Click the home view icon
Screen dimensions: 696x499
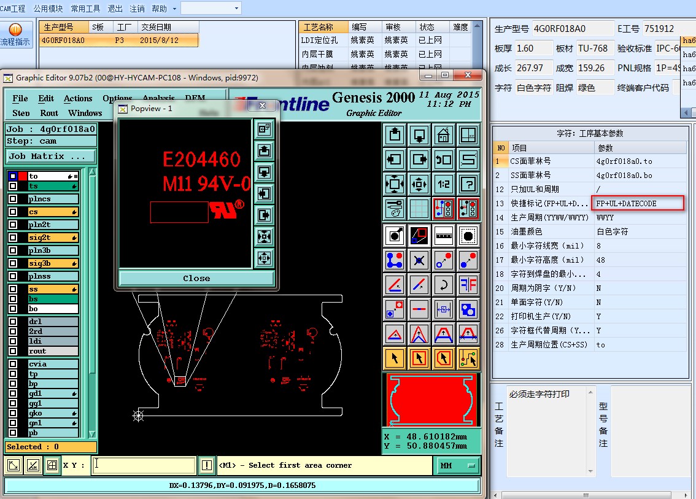coord(443,135)
